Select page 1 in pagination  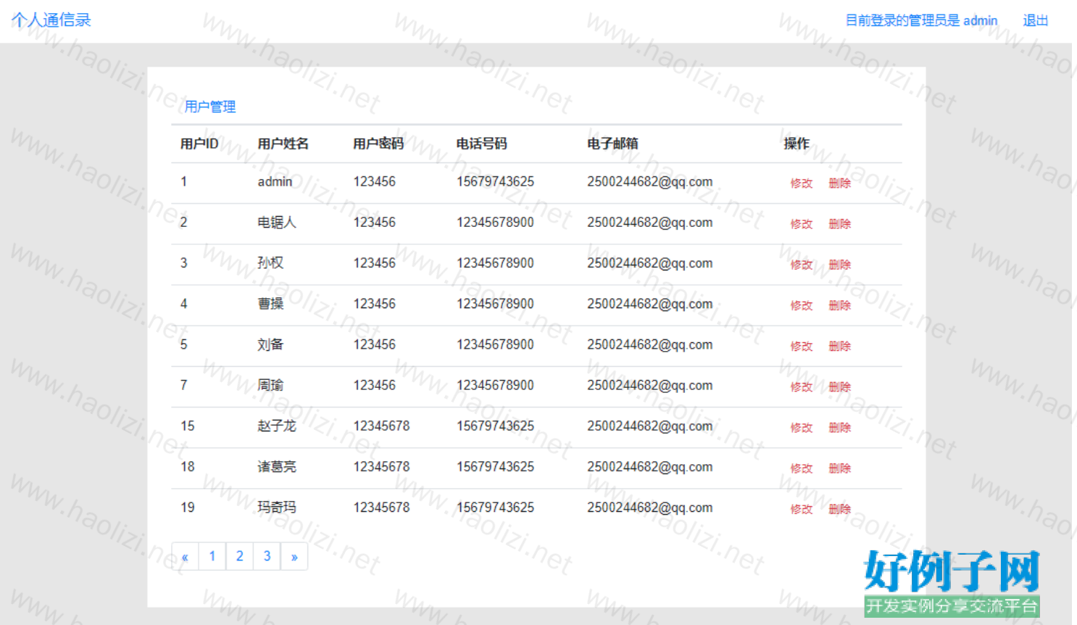coord(212,557)
